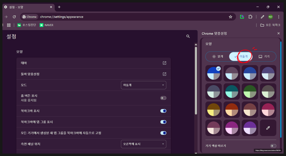
Task: Open a new tab with plus button
Action: click(59, 7)
